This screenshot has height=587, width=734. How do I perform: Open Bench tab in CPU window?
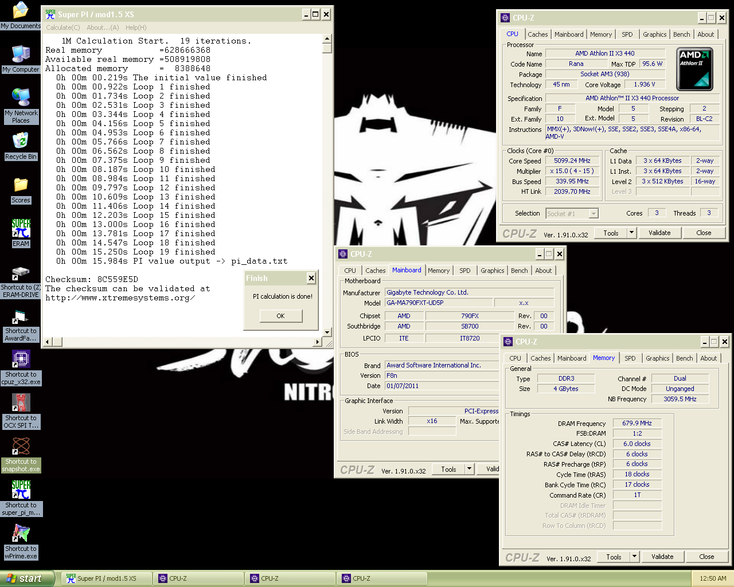coord(682,34)
